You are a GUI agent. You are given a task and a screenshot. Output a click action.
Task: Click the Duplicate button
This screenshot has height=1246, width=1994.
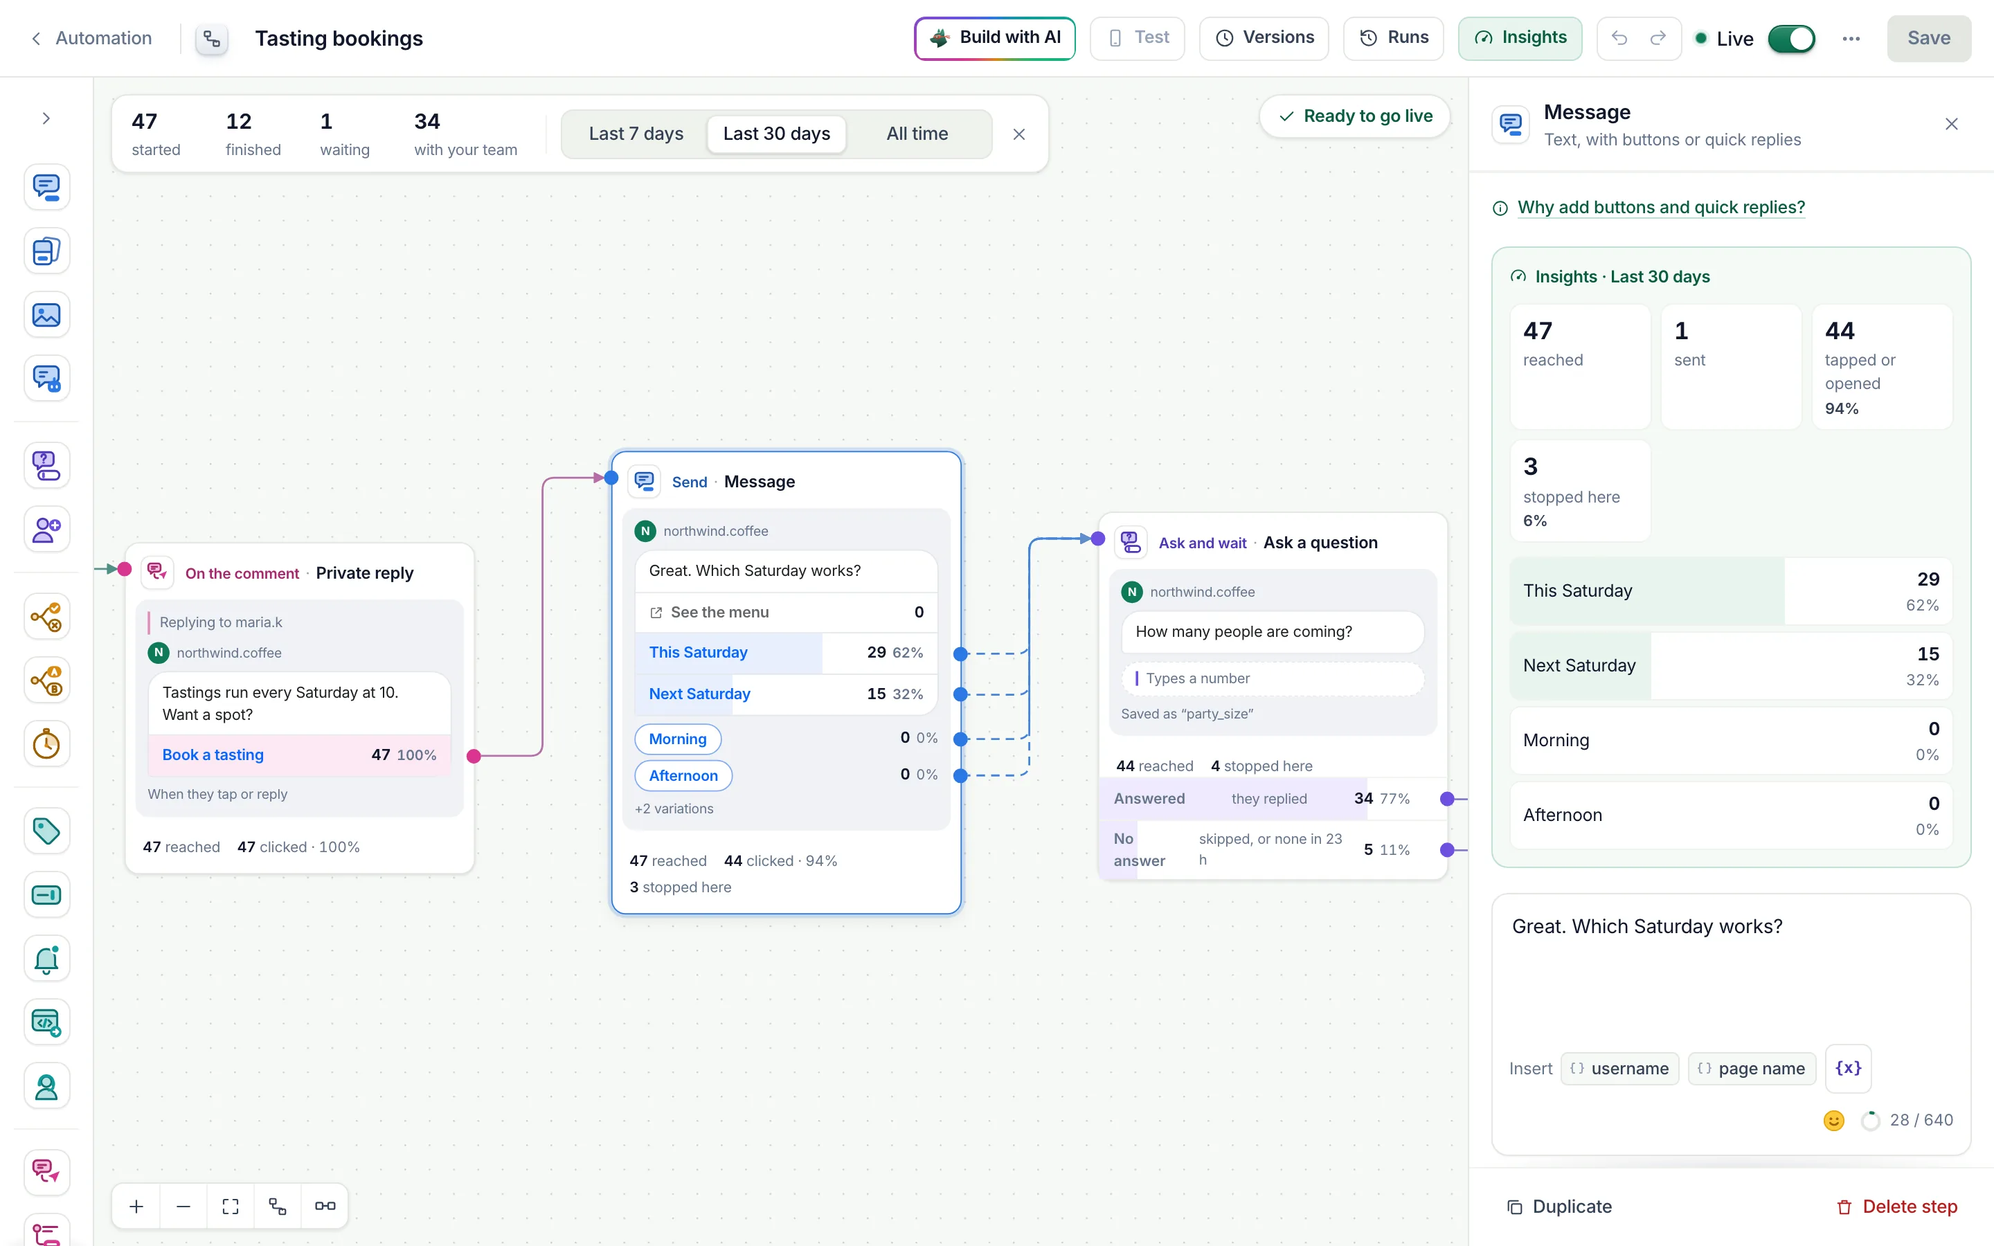click(1559, 1207)
